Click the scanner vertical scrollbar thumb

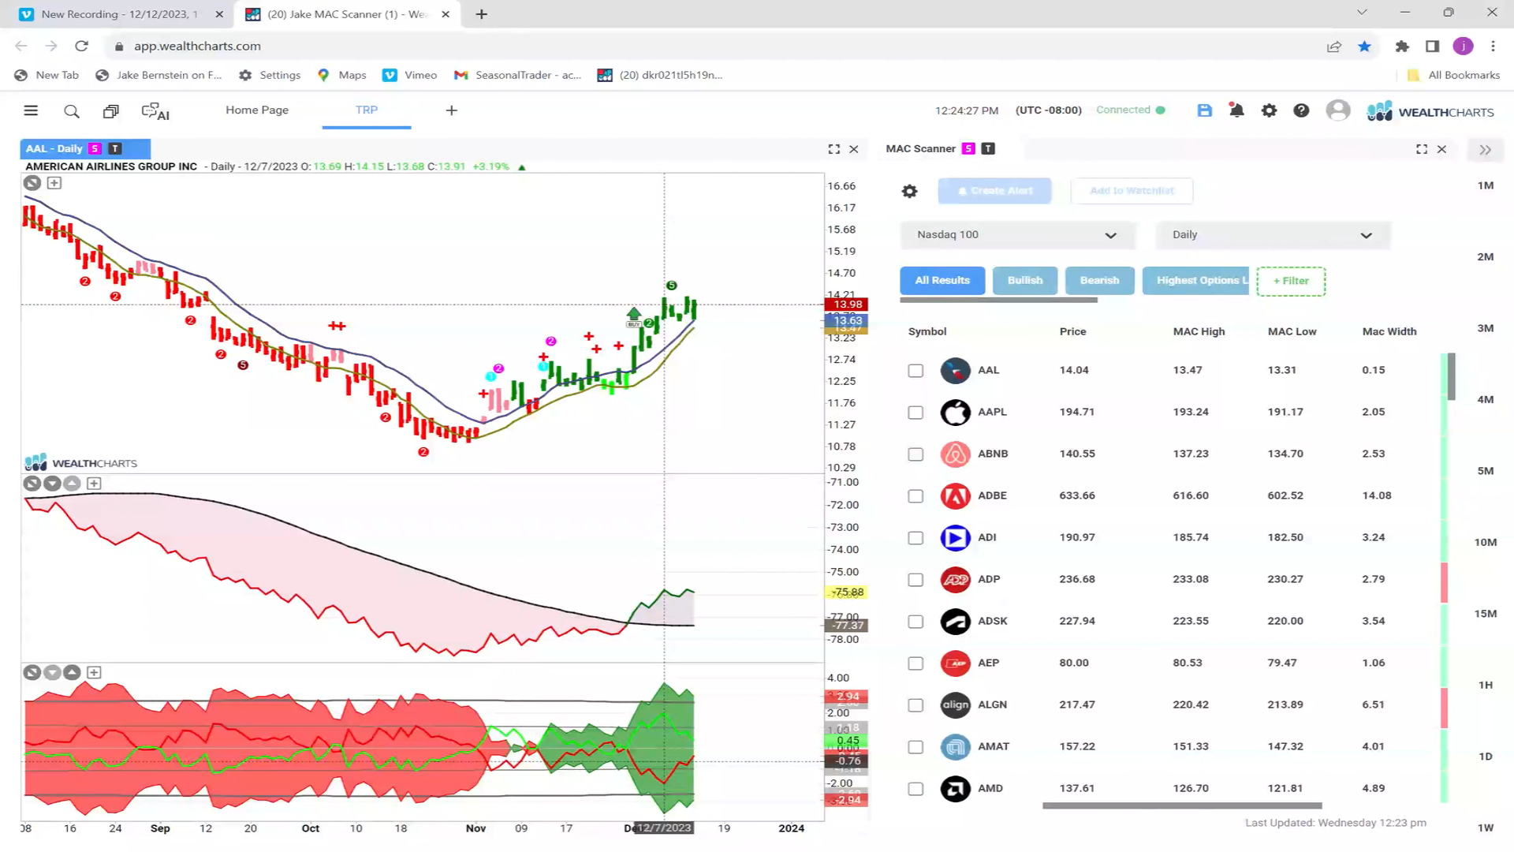tap(1451, 376)
